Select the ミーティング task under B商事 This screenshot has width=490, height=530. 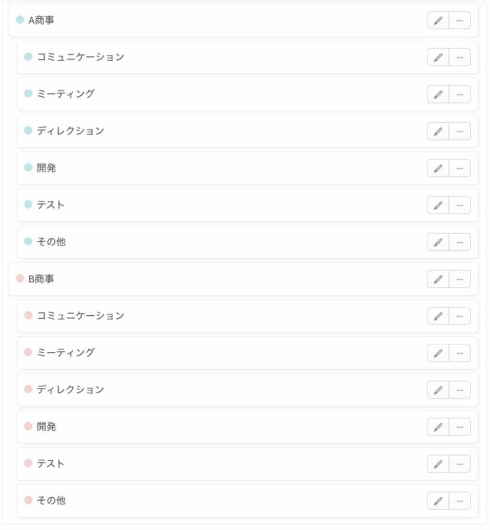click(66, 352)
